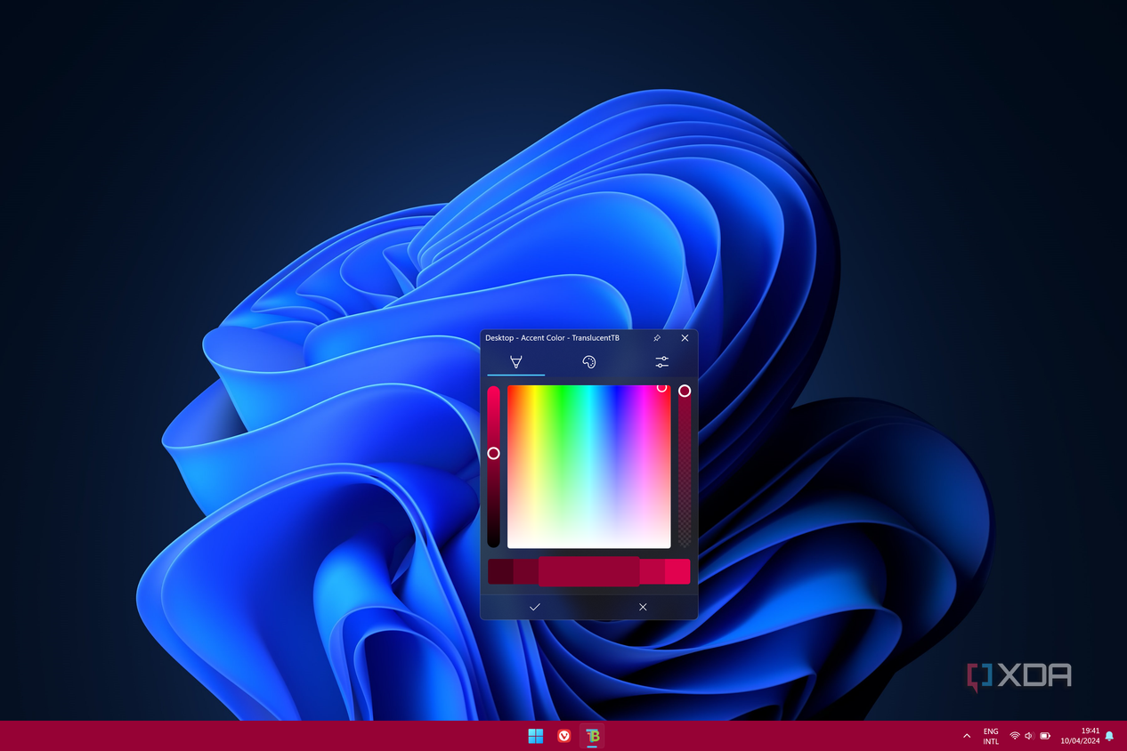Switch to the color spectrum picker tab

point(515,362)
